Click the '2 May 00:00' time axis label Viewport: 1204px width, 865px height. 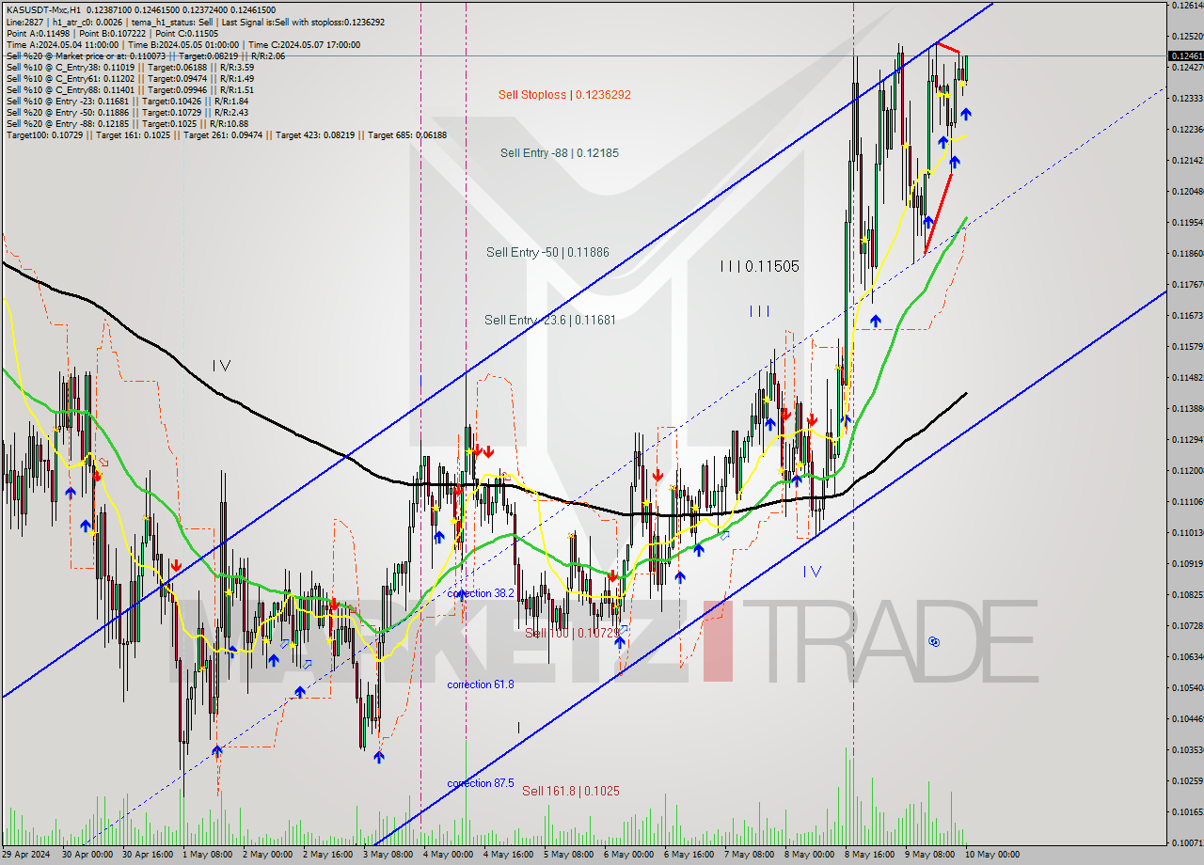(x=267, y=855)
